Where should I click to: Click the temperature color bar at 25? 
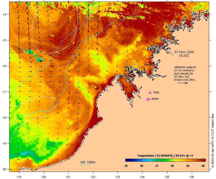coord(126,160)
